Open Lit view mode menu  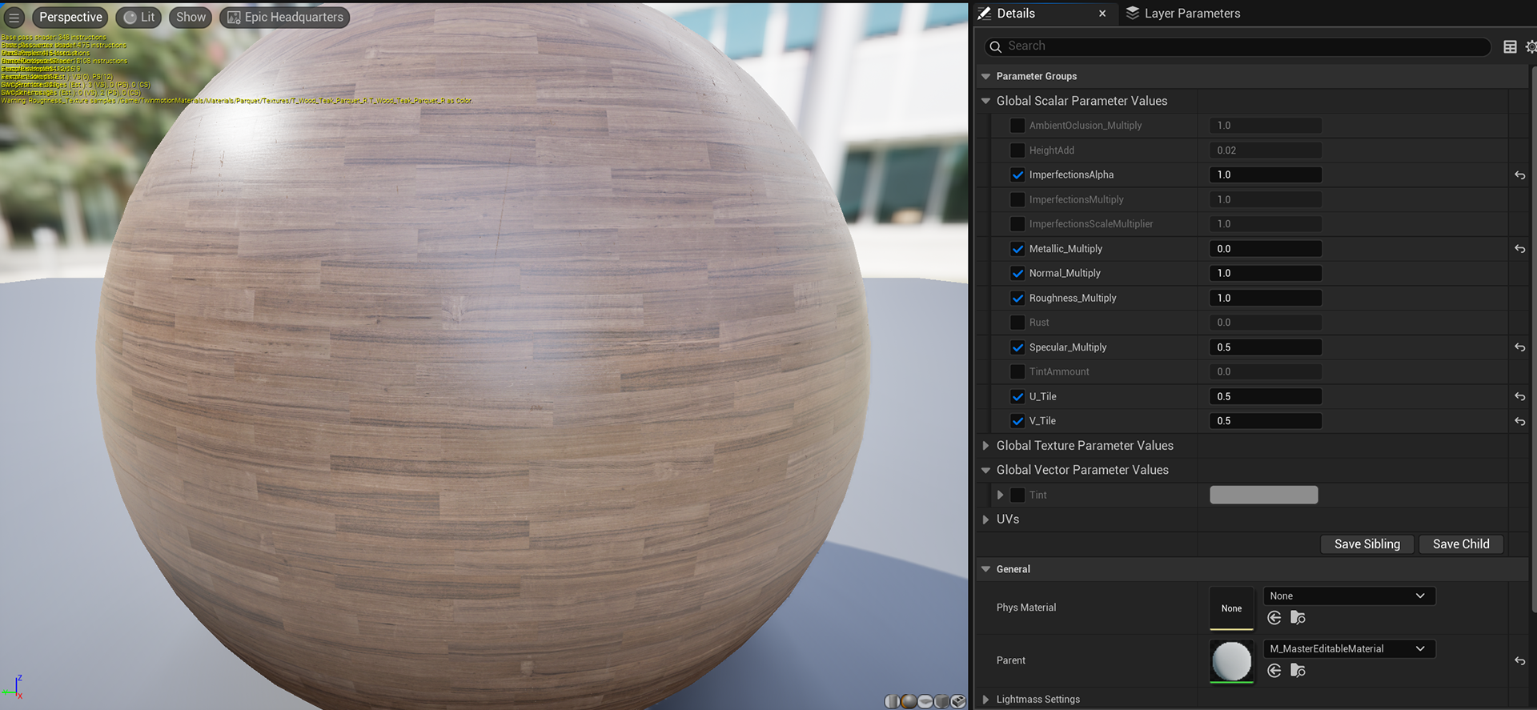point(139,17)
